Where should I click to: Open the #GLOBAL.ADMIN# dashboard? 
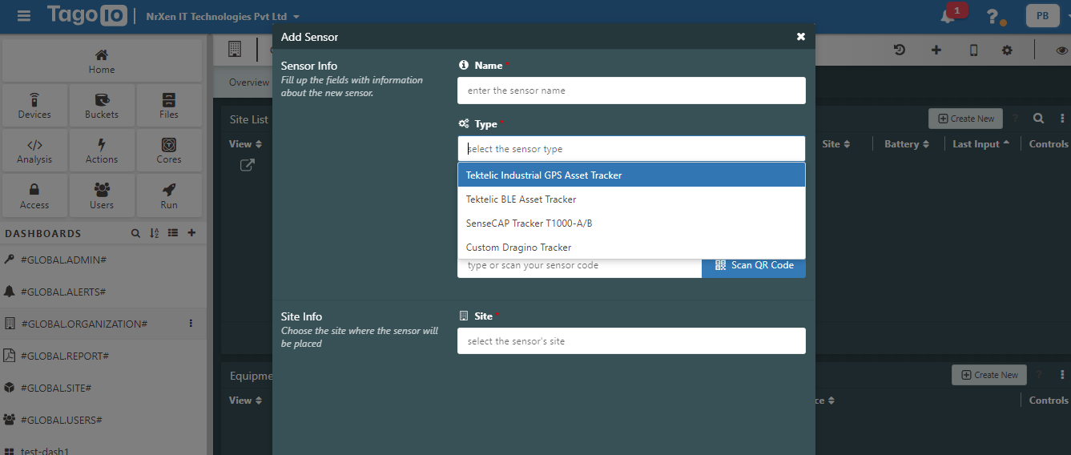(63, 260)
